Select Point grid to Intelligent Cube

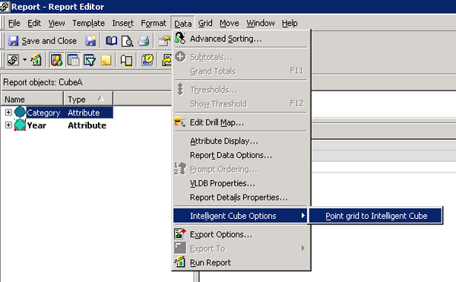[375, 216]
